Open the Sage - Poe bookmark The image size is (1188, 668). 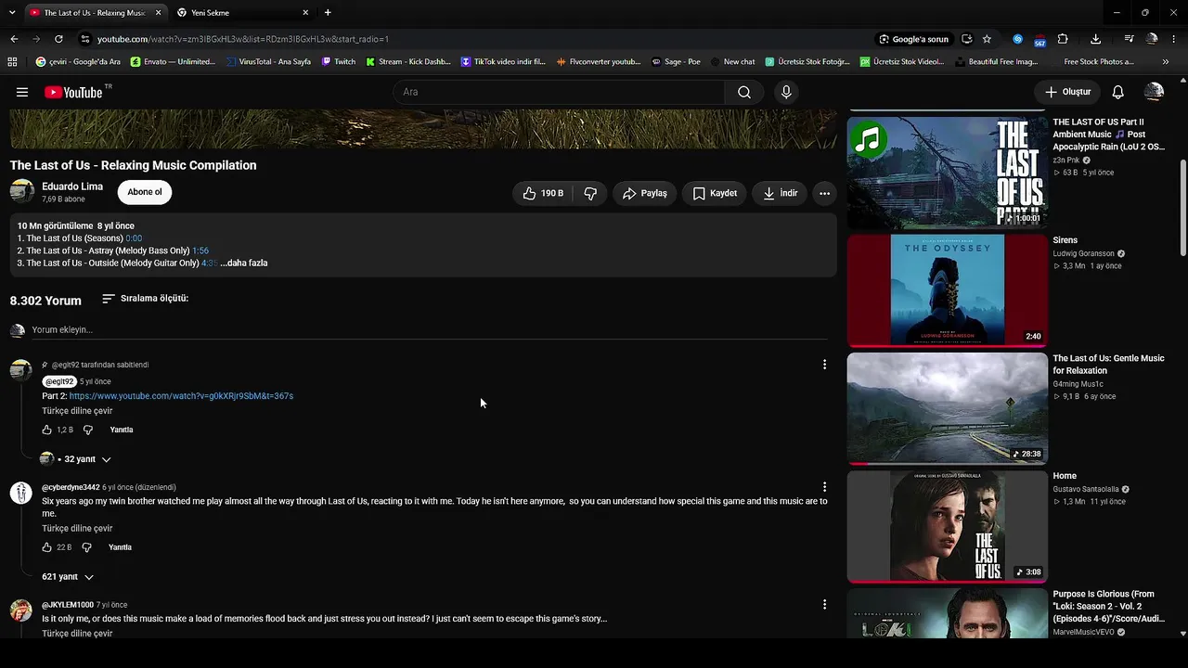(x=676, y=62)
